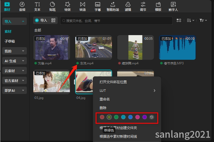Collapse the 导入 sidebar section
Image resolution: width=214 pixels, height=142 pixels.
click(14, 21)
